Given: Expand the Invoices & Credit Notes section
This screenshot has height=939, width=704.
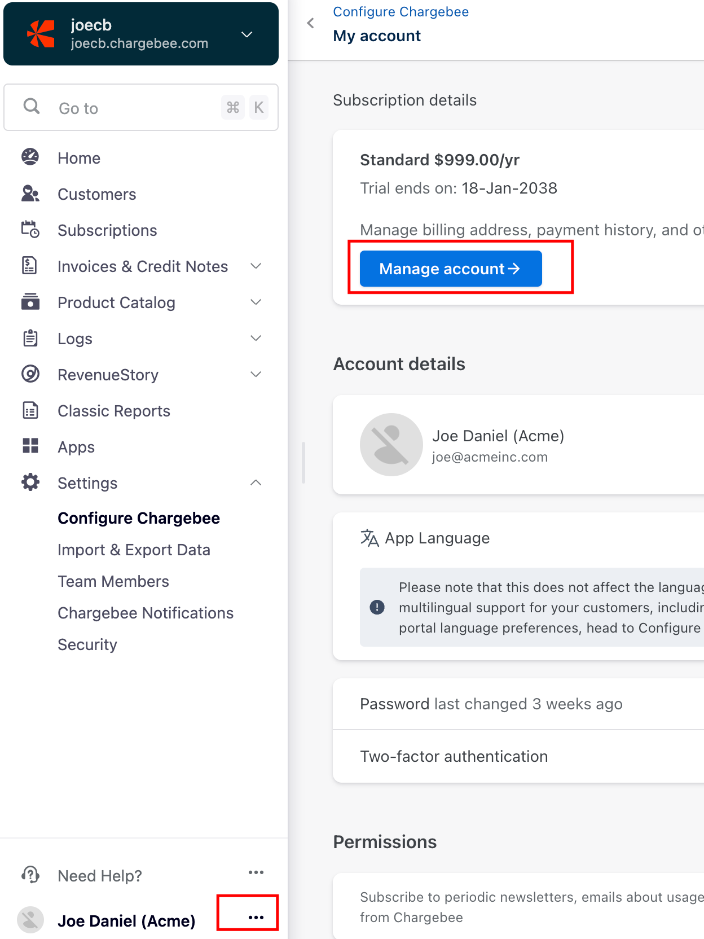Looking at the screenshot, I should pyautogui.click(x=256, y=266).
